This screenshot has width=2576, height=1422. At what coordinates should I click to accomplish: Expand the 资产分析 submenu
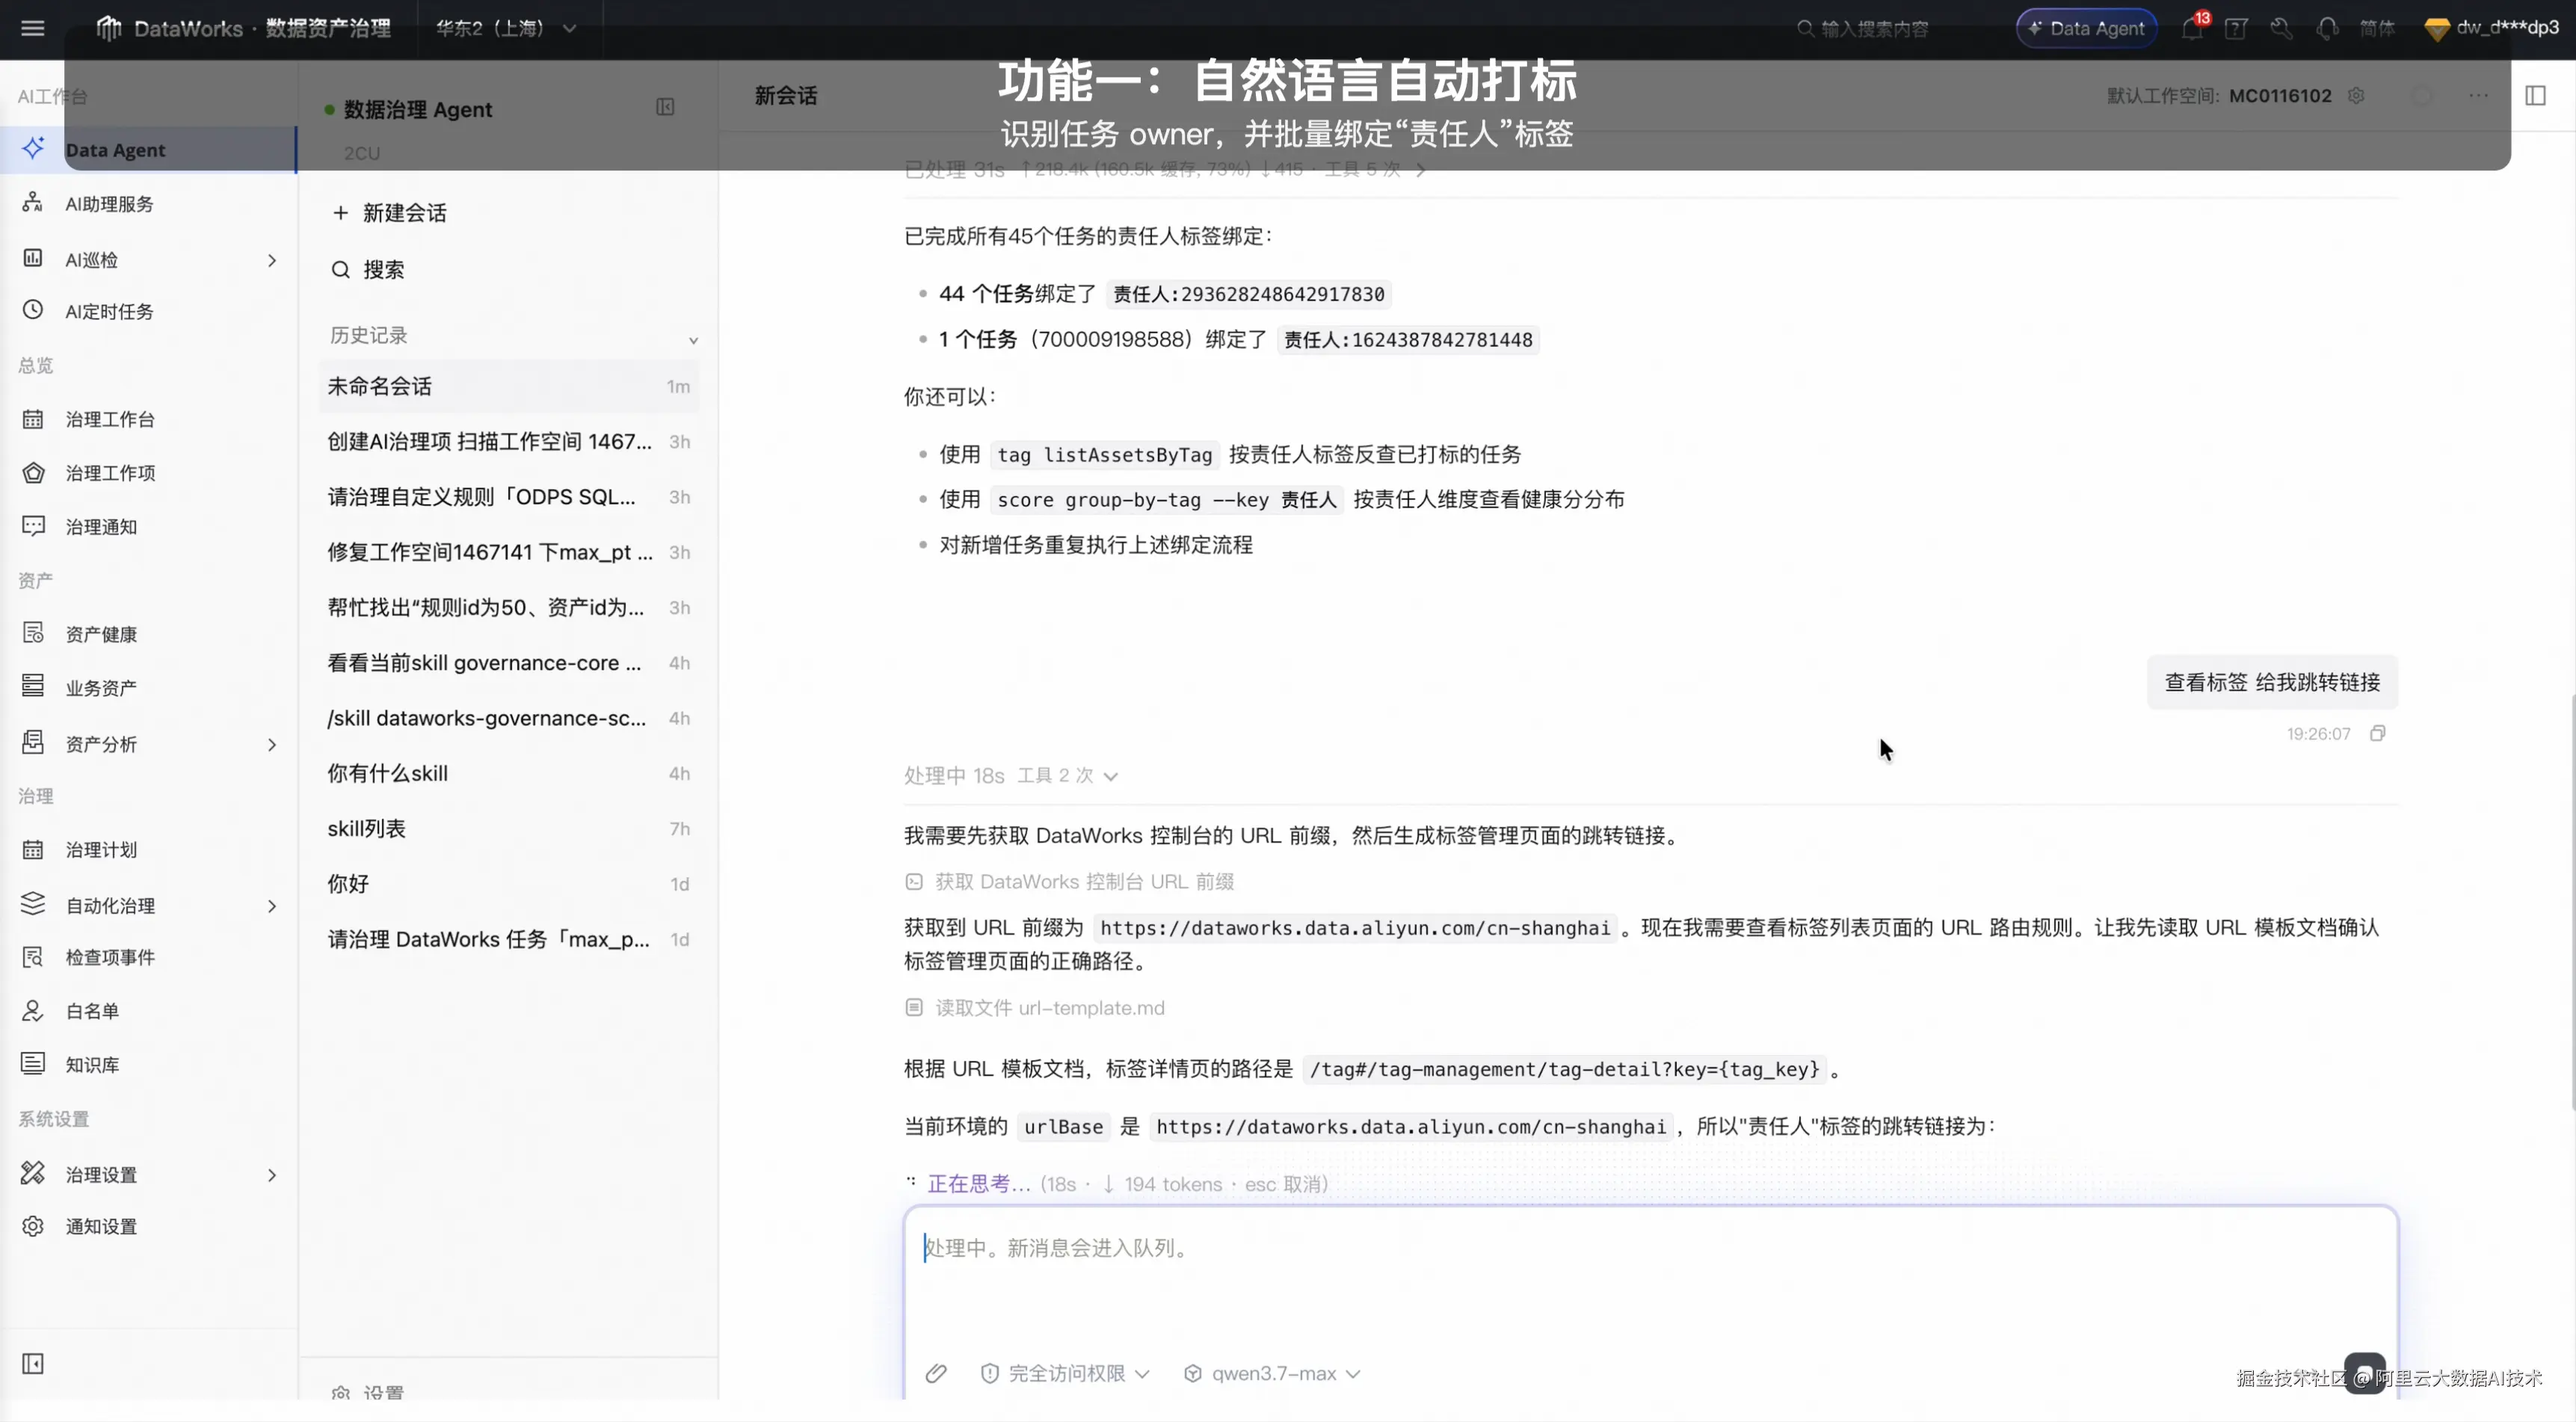point(272,744)
